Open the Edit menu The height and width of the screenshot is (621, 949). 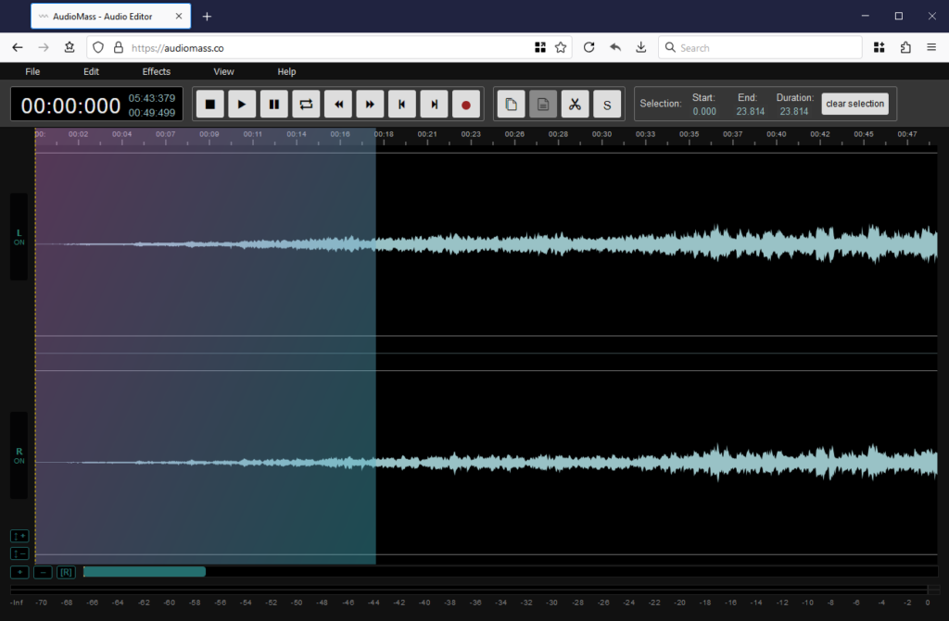tap(92, 71)
